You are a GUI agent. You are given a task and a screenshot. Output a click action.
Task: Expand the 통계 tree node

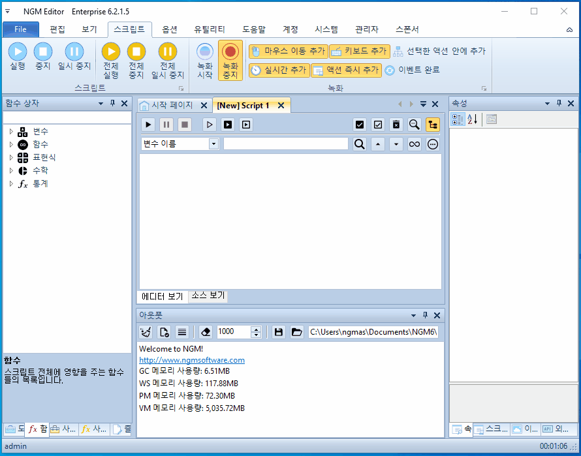(11, 183)
